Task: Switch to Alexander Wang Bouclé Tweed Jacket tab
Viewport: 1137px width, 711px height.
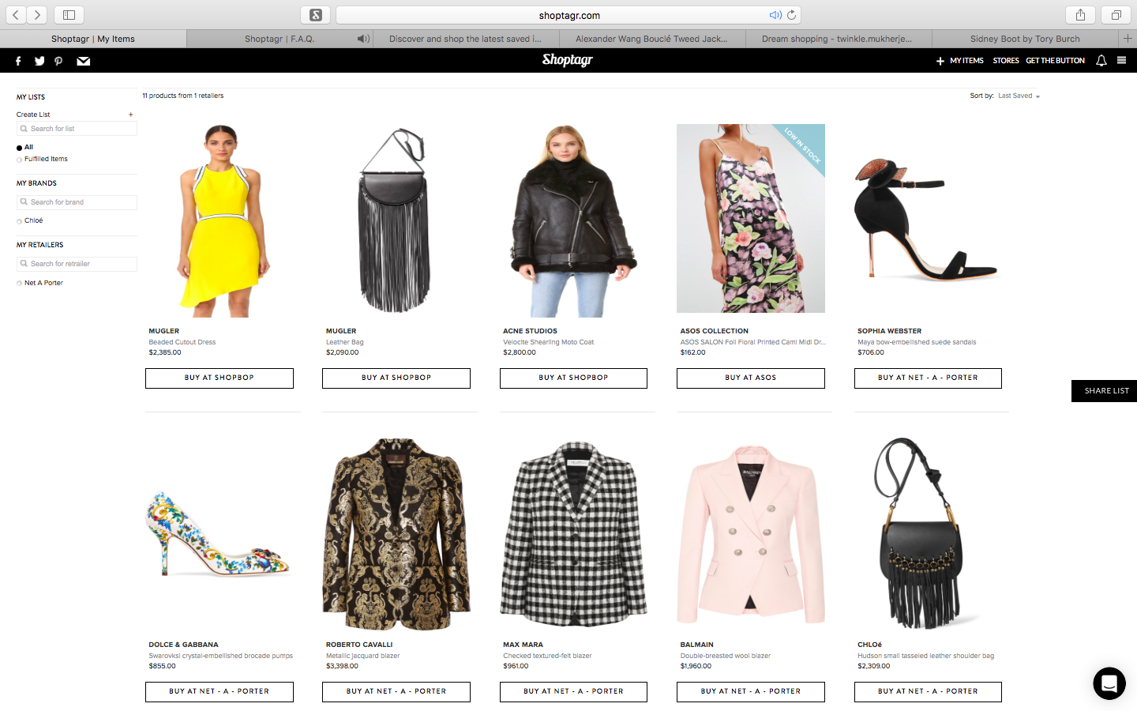Action: 652,39
